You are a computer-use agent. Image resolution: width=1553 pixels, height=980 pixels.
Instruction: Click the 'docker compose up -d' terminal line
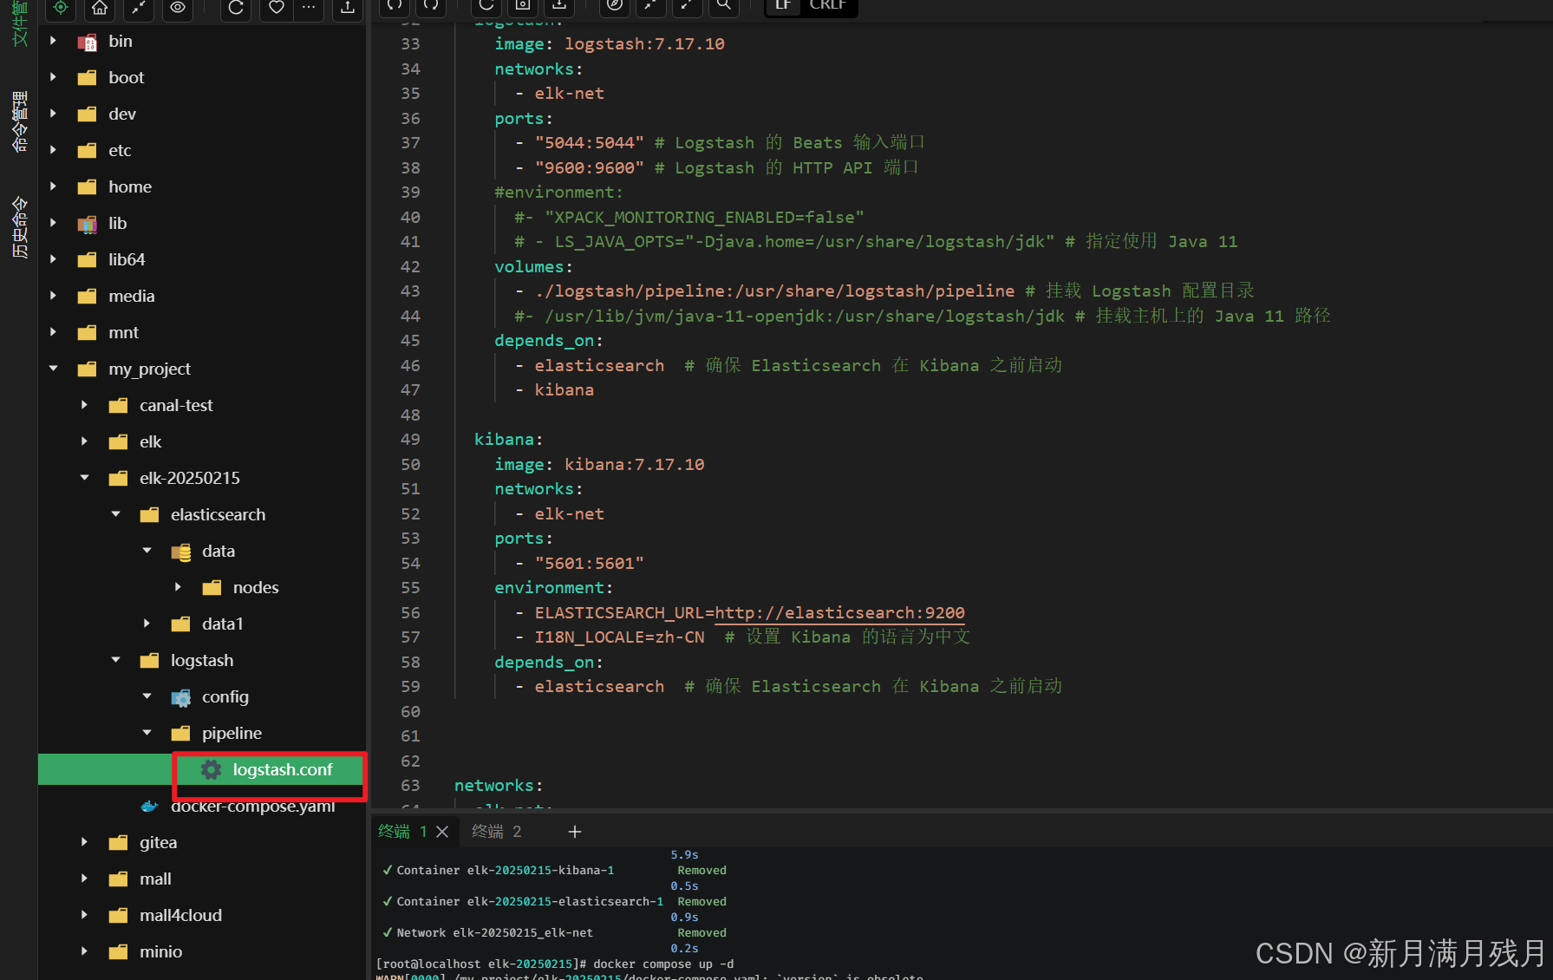[x=663, y=964]
